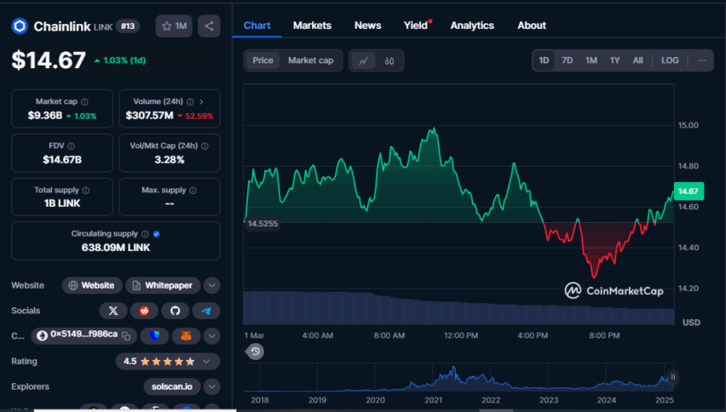
Task: Click the 2021 peak in overview timeline
Action: (453, 369)
